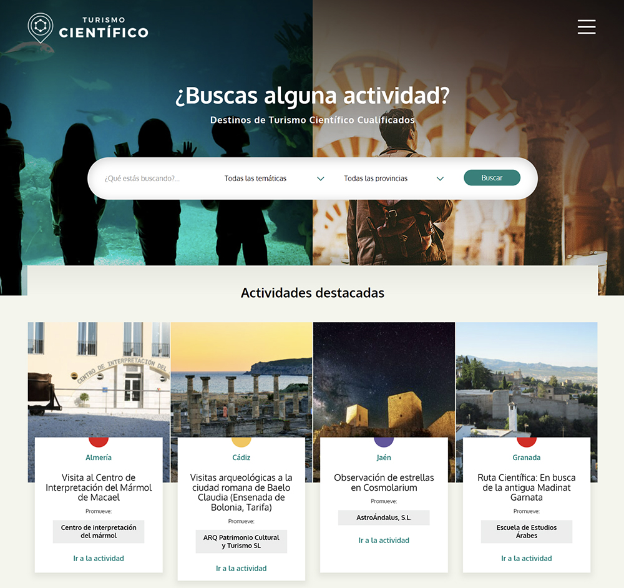Open Ir a la actividad for Baelo Claudia

tap(241, 568)
